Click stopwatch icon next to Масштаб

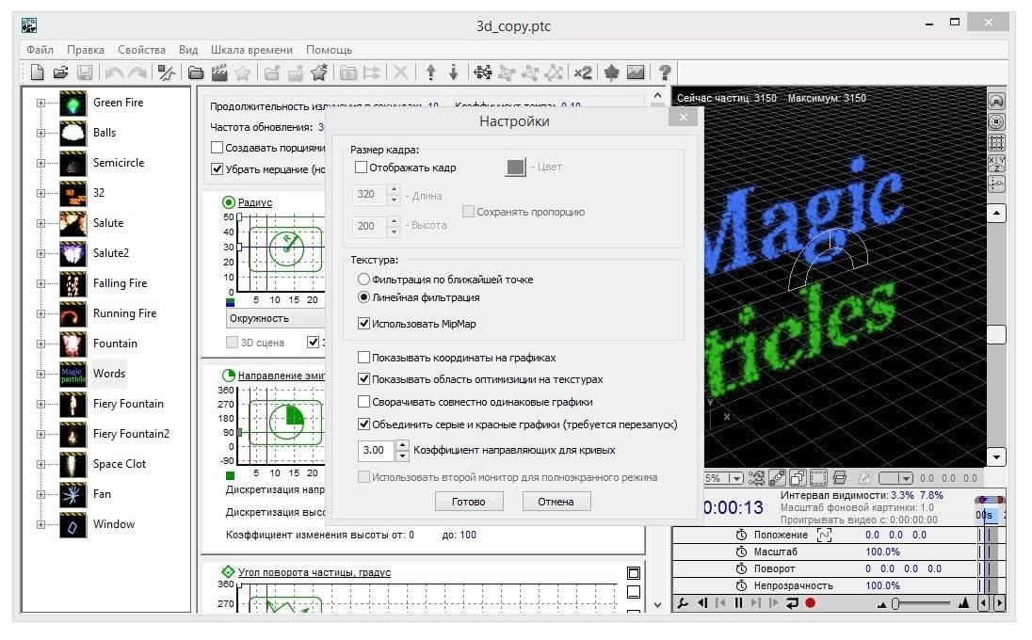coord(742,552)
